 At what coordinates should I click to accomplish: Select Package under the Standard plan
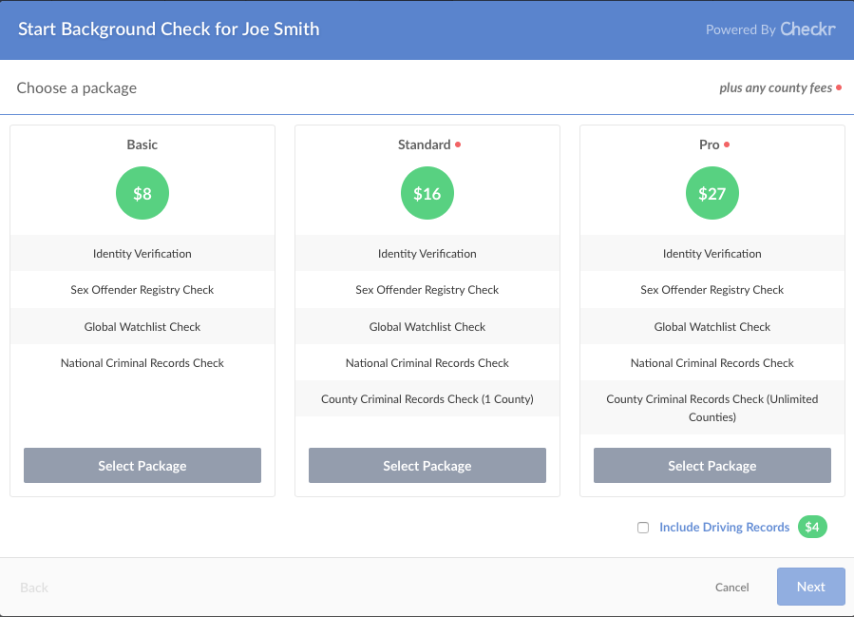click(427, 465)
